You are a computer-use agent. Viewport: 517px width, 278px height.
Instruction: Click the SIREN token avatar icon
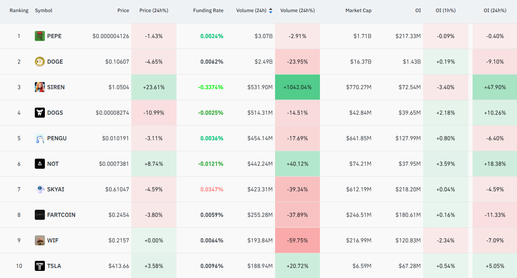[40, 87]
